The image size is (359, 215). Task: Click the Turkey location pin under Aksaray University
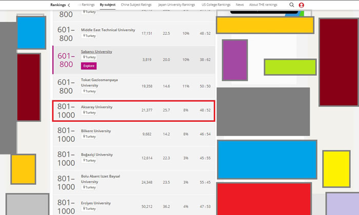tap(89, 113)
